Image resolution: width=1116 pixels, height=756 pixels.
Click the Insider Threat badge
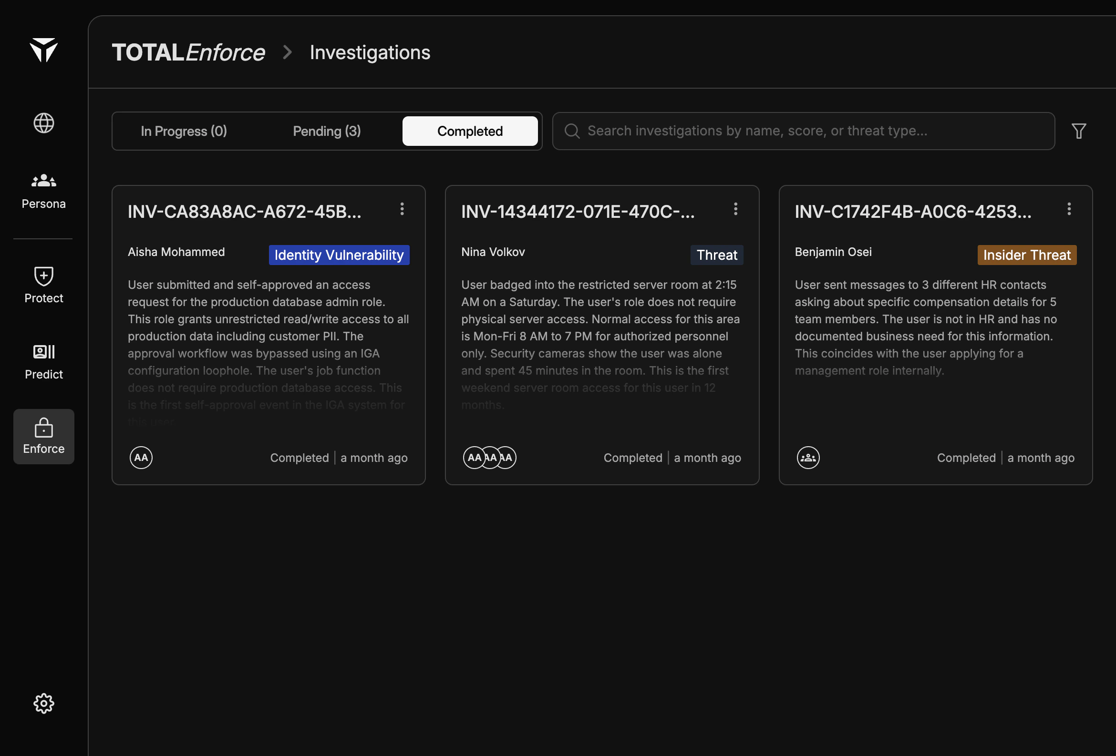pos(1027,255)
